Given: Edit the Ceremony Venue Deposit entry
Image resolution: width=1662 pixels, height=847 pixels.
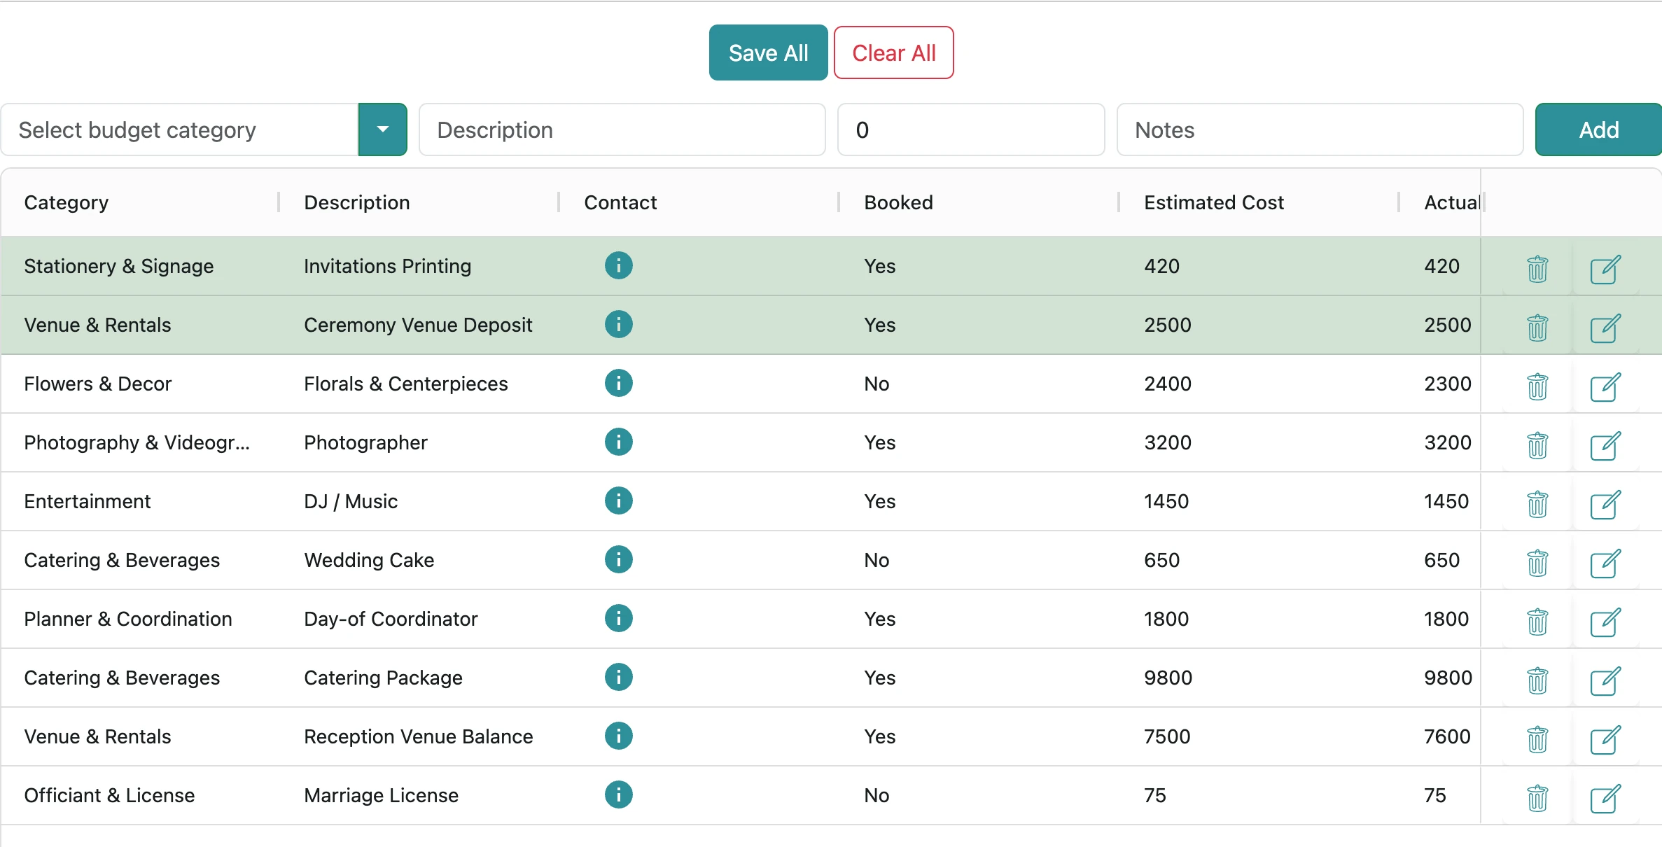Looking at the screenshot, I should (x=1605, y=327).
